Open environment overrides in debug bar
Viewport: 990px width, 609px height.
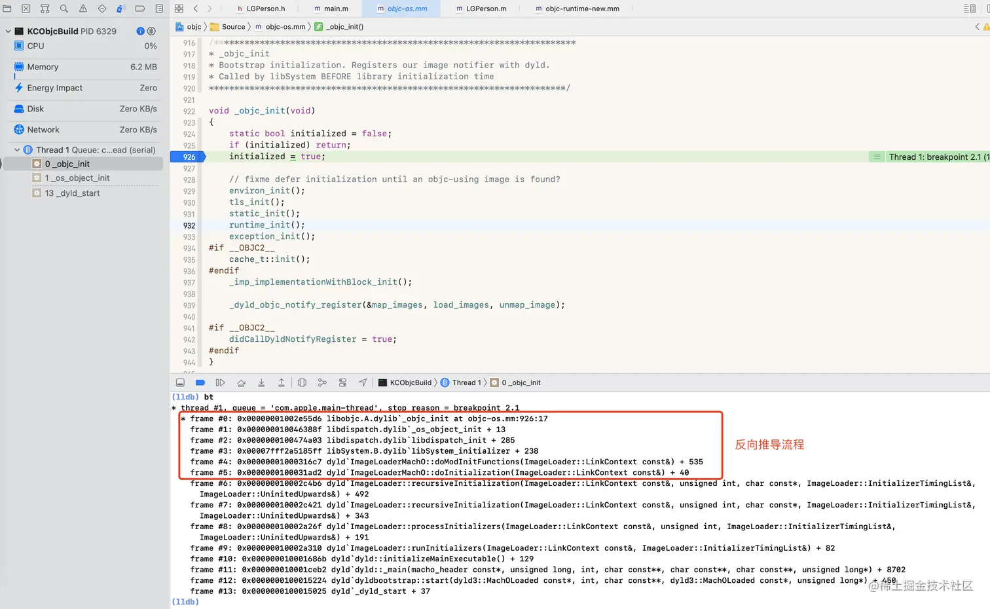[342, 382]
